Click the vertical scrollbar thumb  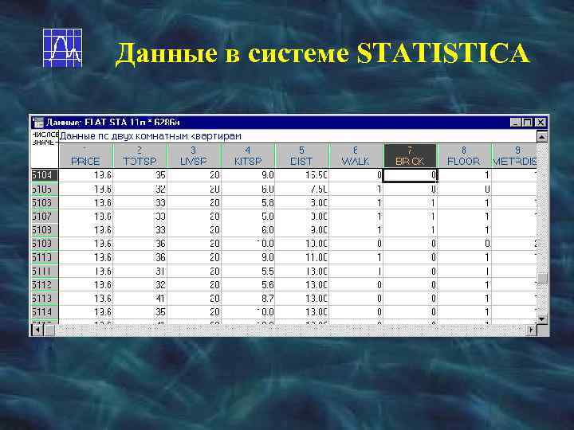(542, 278)
